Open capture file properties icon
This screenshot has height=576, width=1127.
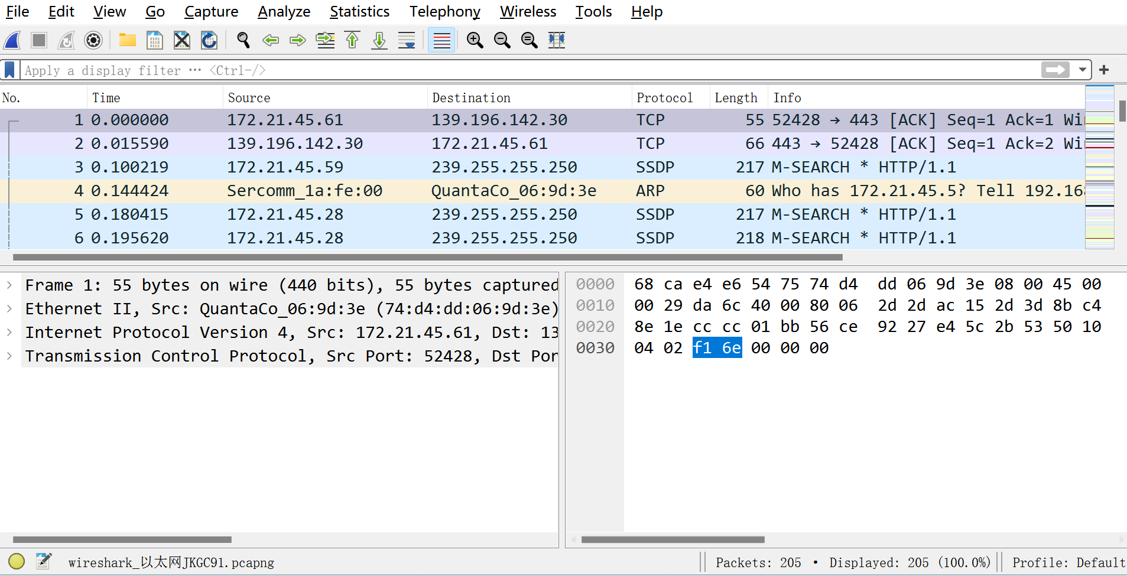click(x=44, y=561)
